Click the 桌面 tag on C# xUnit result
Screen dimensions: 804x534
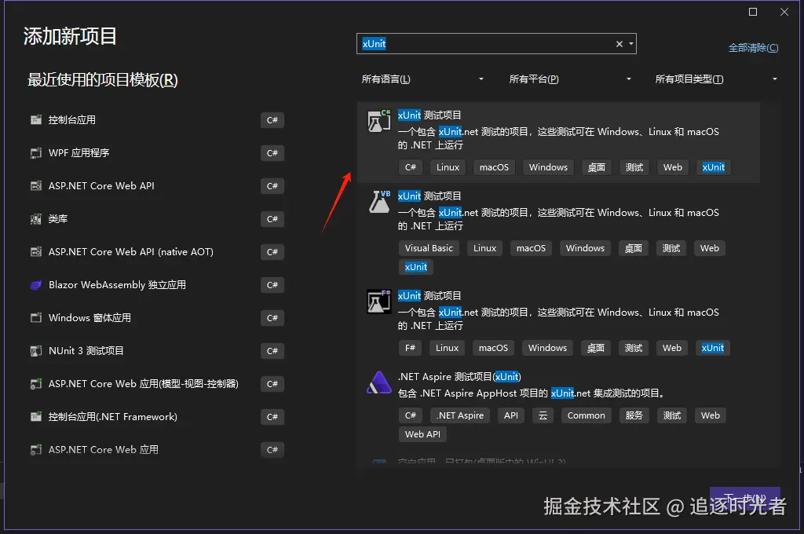click(x=597, y=167)
